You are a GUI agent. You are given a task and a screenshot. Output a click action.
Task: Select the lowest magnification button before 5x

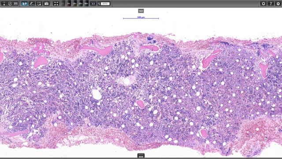63,4
